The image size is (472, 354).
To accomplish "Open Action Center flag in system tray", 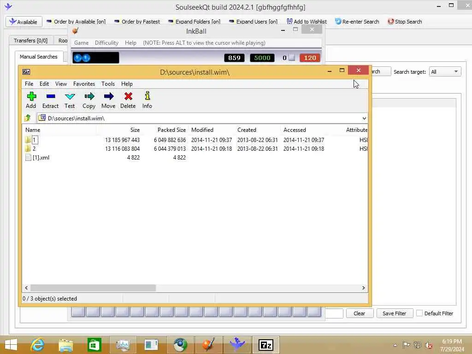I will click(x=406, y=345).
